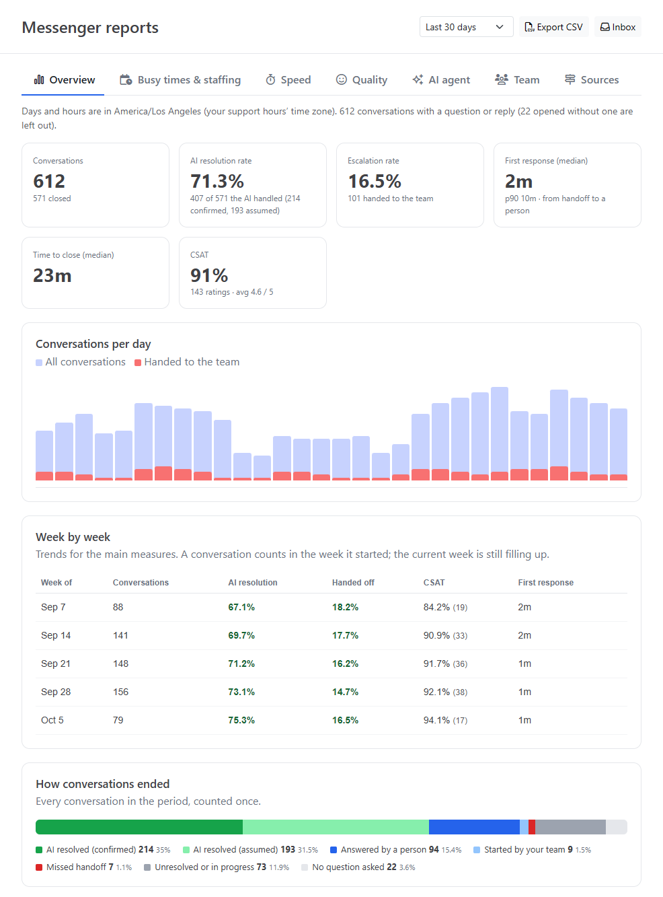
Task: Click the Missed handoff legend swatch
Action: (39, 867)
